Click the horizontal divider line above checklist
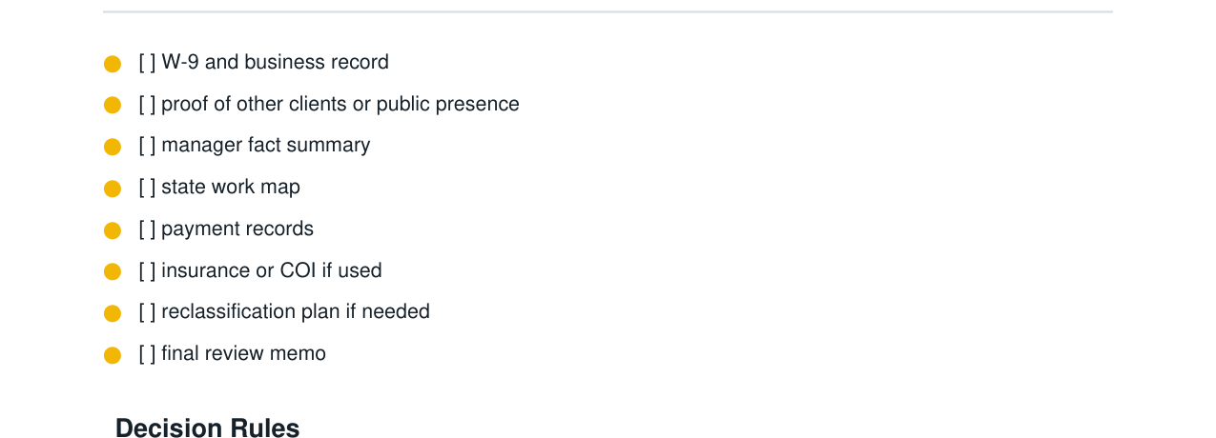Viewport: 1216px width, 438px height. coord(608,12)
